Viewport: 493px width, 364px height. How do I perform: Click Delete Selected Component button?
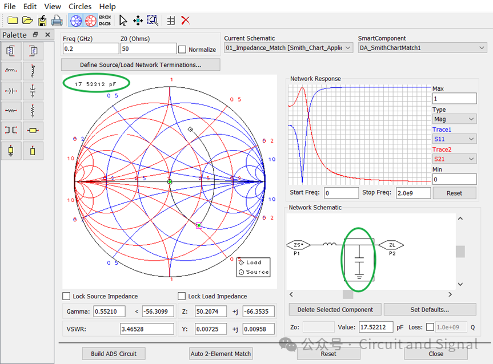click(x=335, y=309)
